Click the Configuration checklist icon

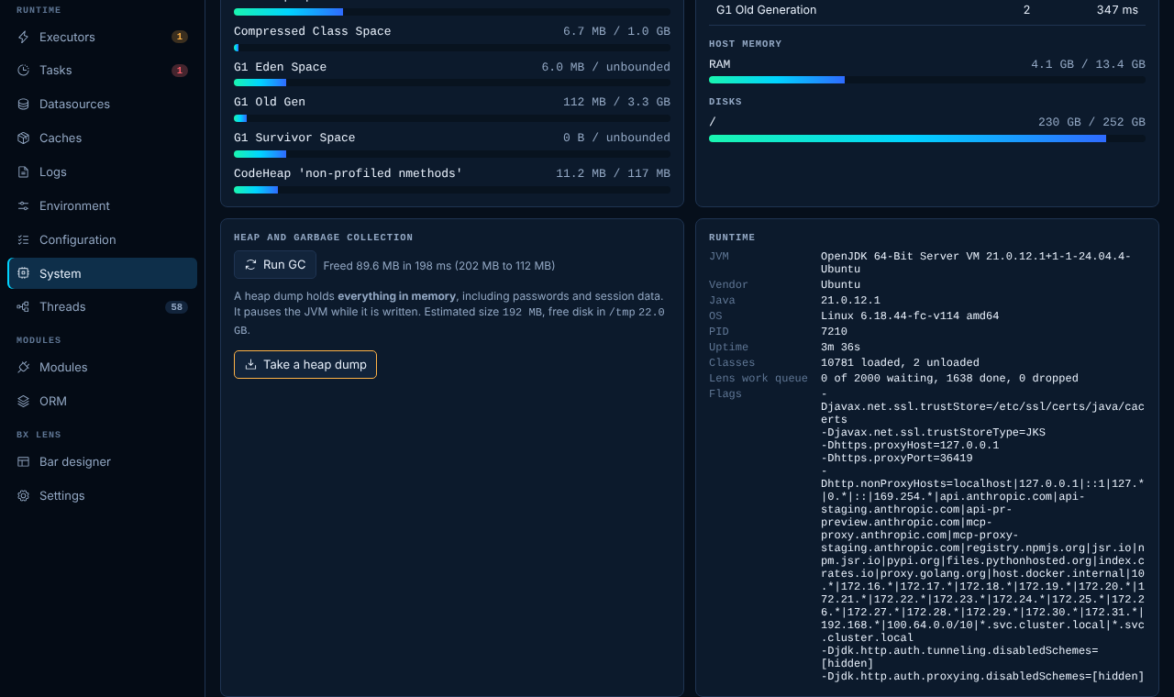23,240
